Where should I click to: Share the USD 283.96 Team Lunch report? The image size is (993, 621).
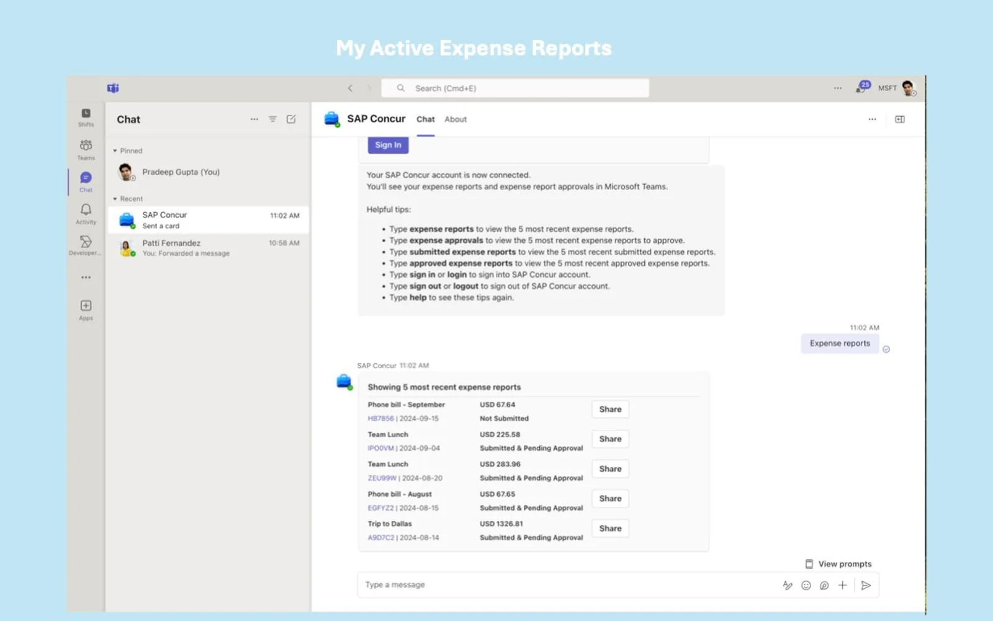click(x=610, y=469)
